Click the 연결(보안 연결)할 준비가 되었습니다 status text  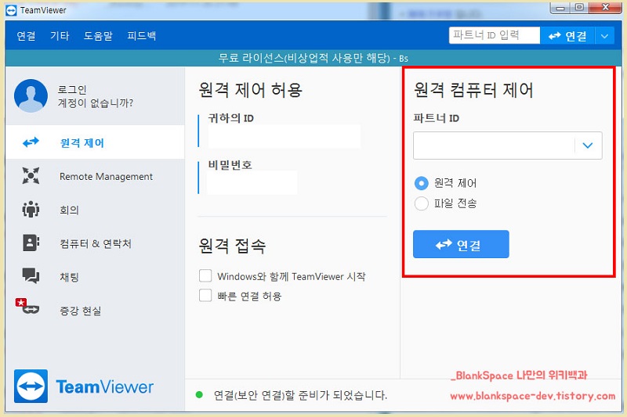click(x=301, y=395)
